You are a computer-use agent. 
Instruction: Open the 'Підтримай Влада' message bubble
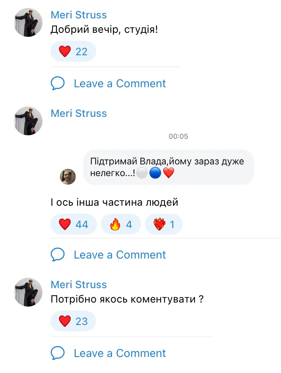pos(168,167)
